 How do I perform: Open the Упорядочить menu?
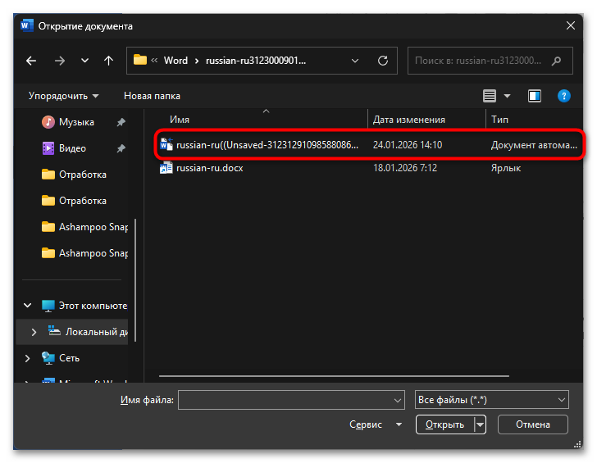(63, 96)
